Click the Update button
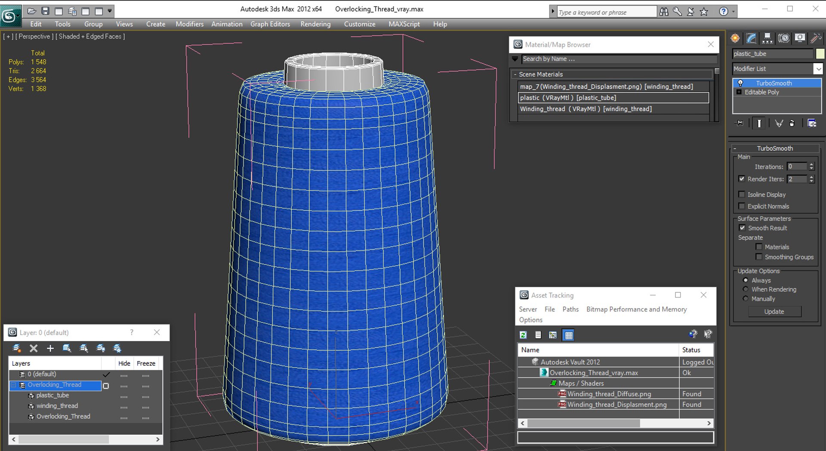Screen dimensions: 826x451 [774, 312]
